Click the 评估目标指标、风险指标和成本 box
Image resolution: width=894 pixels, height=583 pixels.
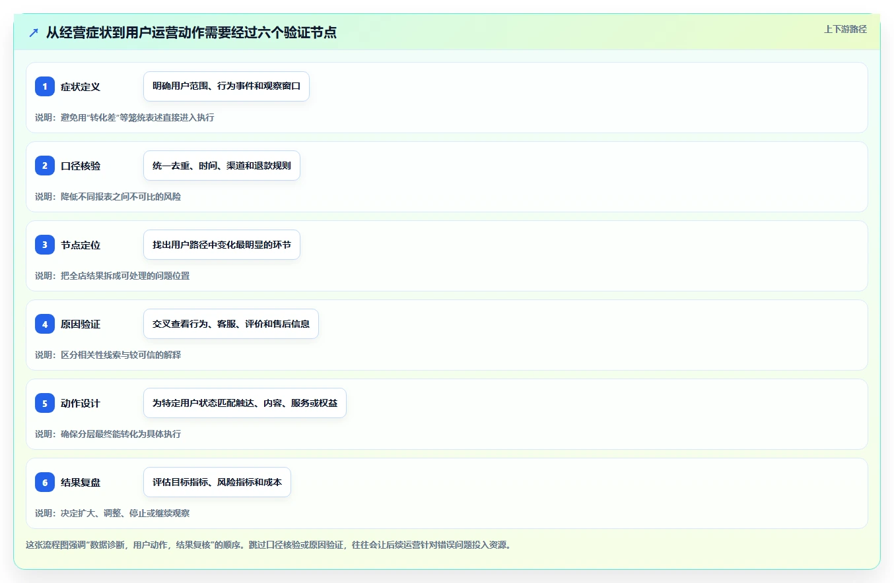217,482
